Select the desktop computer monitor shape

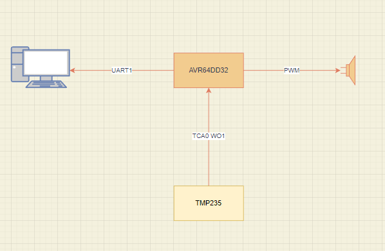tap(46, 63)
